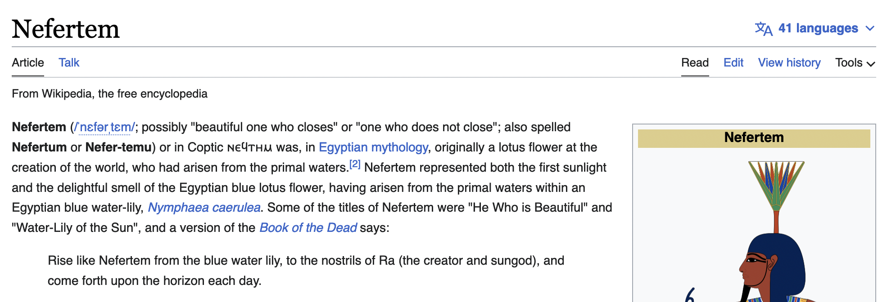Click the "From Wikipedia, the free encyclopedia" tagline
The image size is (896, 302).
point(109,94)
